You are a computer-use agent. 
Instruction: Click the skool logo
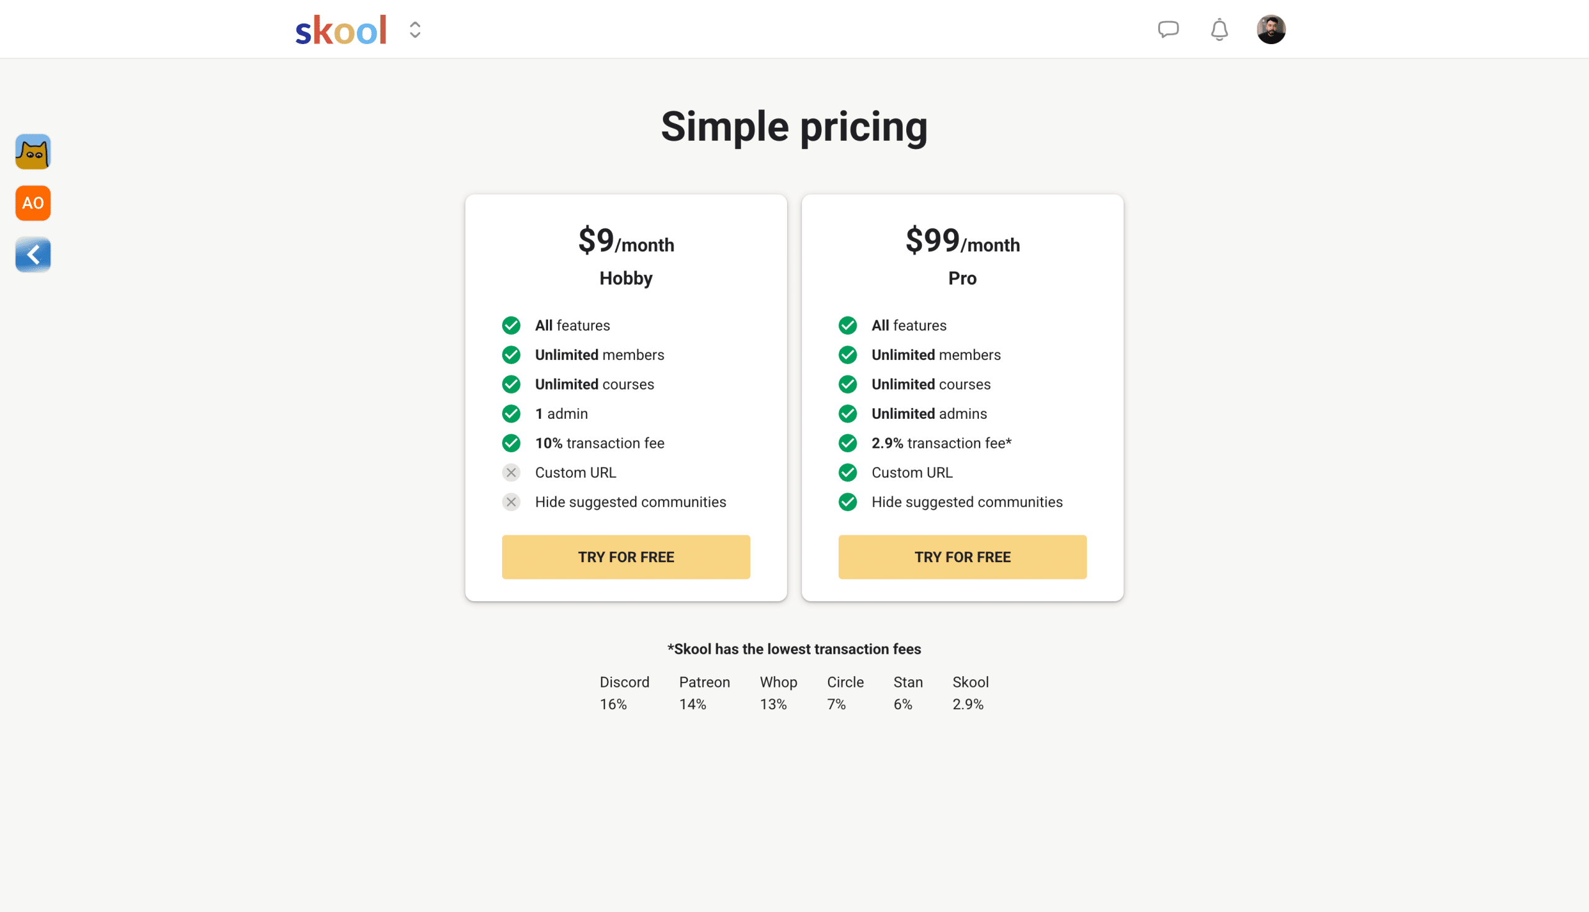341,30
